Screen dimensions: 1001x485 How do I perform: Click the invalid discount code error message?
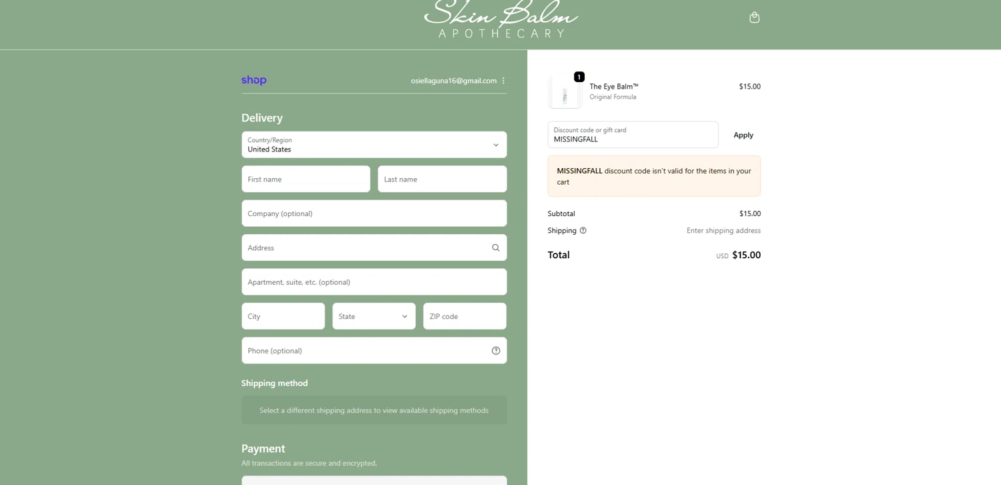[654, 176]
